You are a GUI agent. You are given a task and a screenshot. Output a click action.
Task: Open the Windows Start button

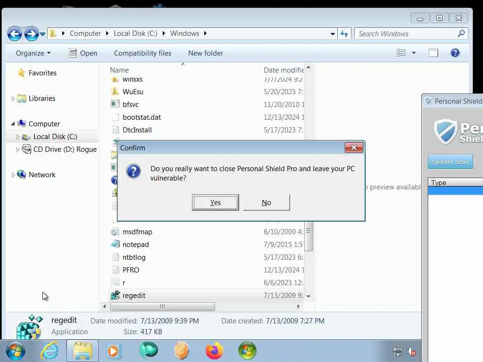[x=15, y=351]
